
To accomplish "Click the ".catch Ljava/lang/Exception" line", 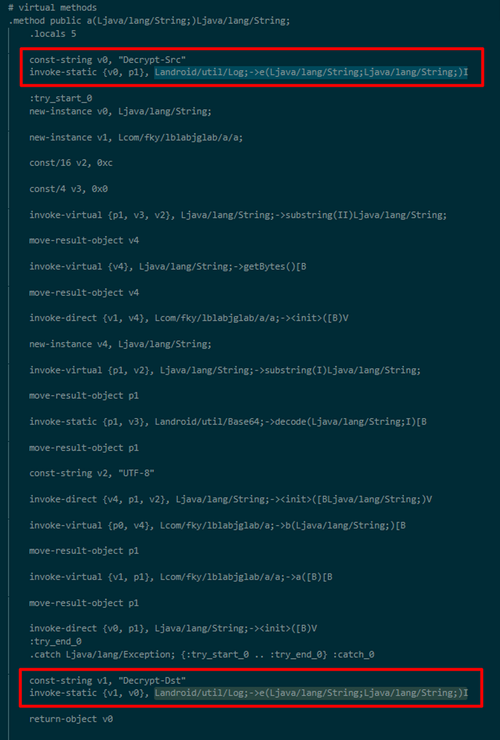I will (x=202, y=654).
